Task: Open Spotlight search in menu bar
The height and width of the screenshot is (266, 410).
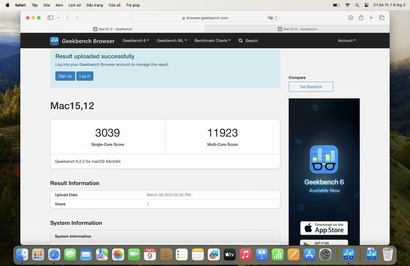Action: pos(357,5)
